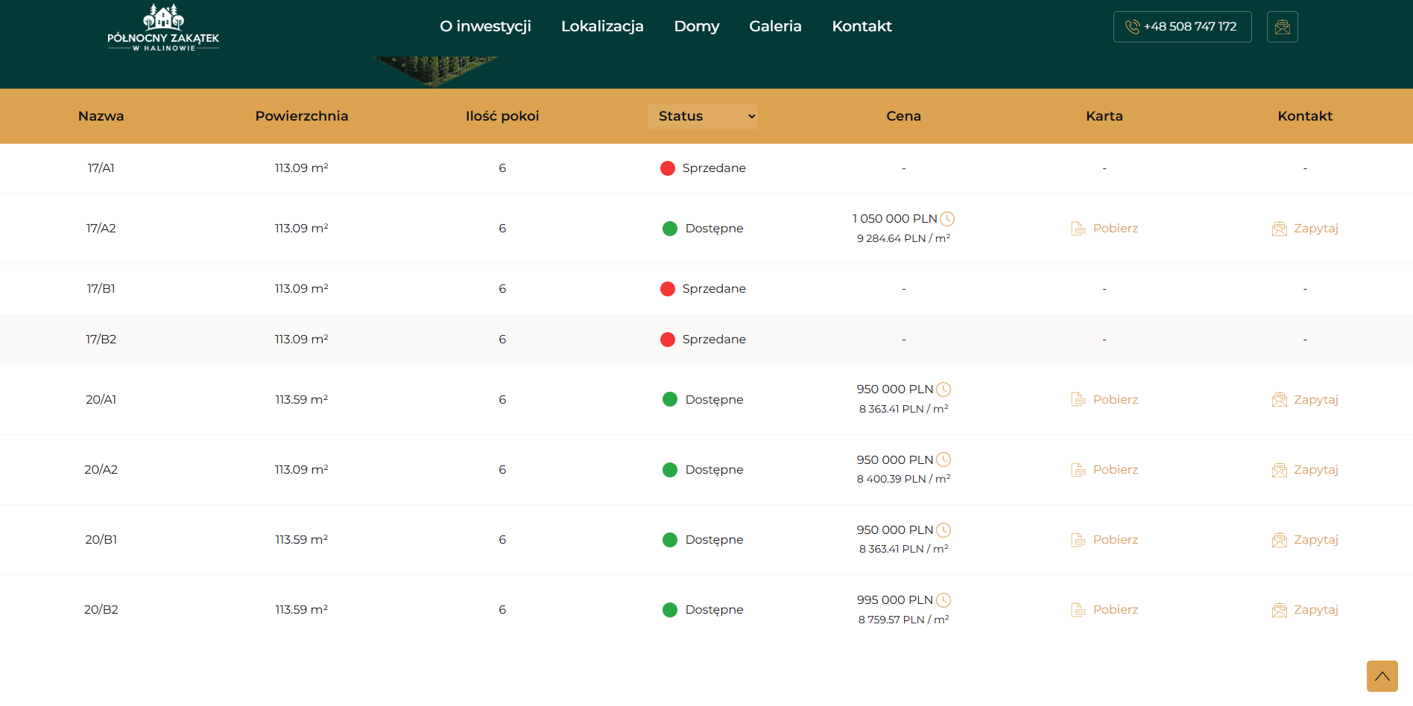Go to the Galeria menu item

pos(775,26)
